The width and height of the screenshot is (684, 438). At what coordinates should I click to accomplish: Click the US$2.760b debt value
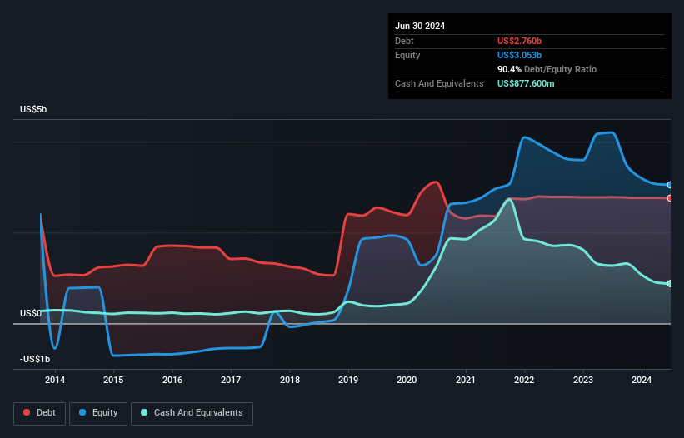pyautogui.click(x=519, y=41)
